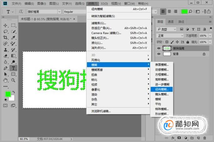Toggle lock position
The height and width of the screenshot is (142, 214).
[x=177, y=42]
